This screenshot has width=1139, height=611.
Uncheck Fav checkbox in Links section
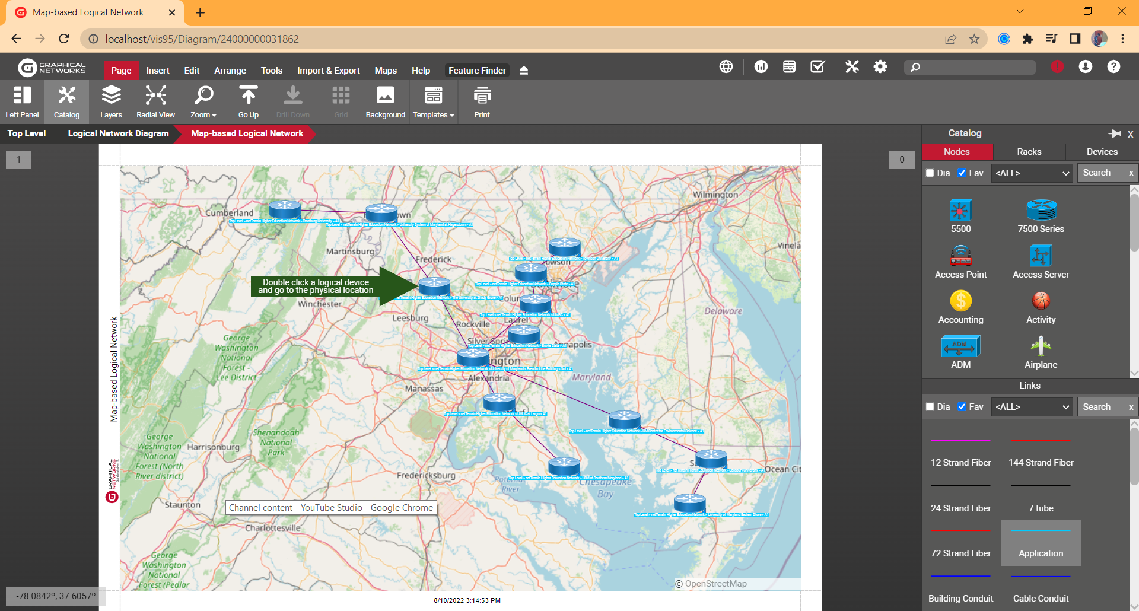(962, 407)
